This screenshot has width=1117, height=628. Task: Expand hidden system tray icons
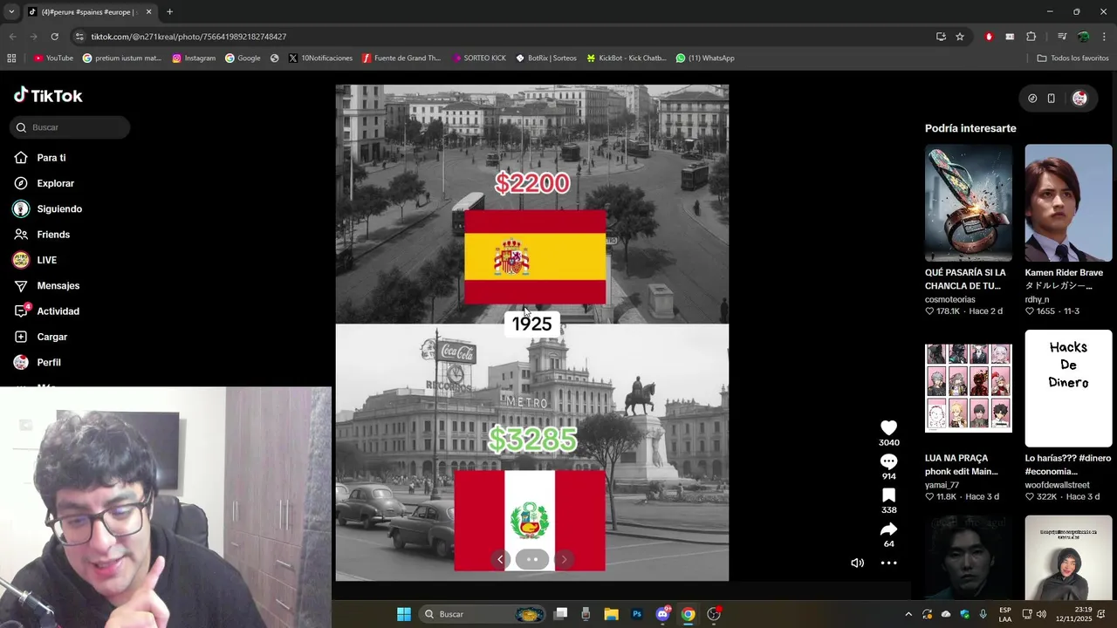pos(908,614)
